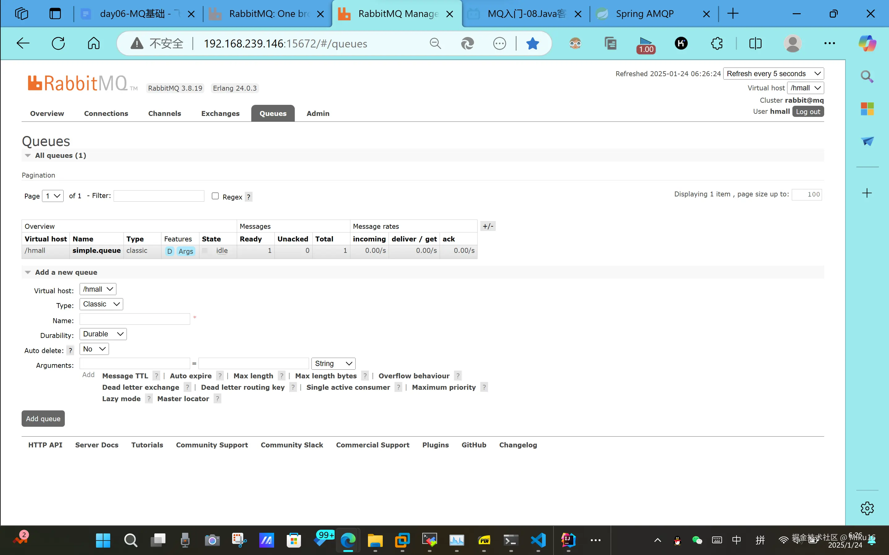Click the split screen icon

(x=755, y=43)
